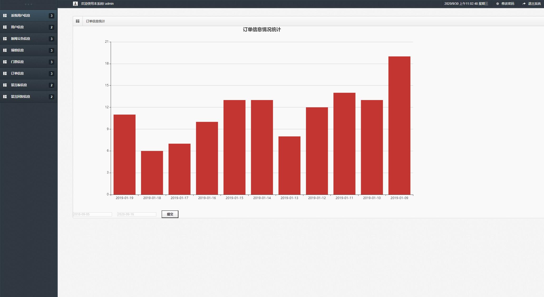
Task: Expand the 门票信息 menu count badge
Action: pos(51,62)
